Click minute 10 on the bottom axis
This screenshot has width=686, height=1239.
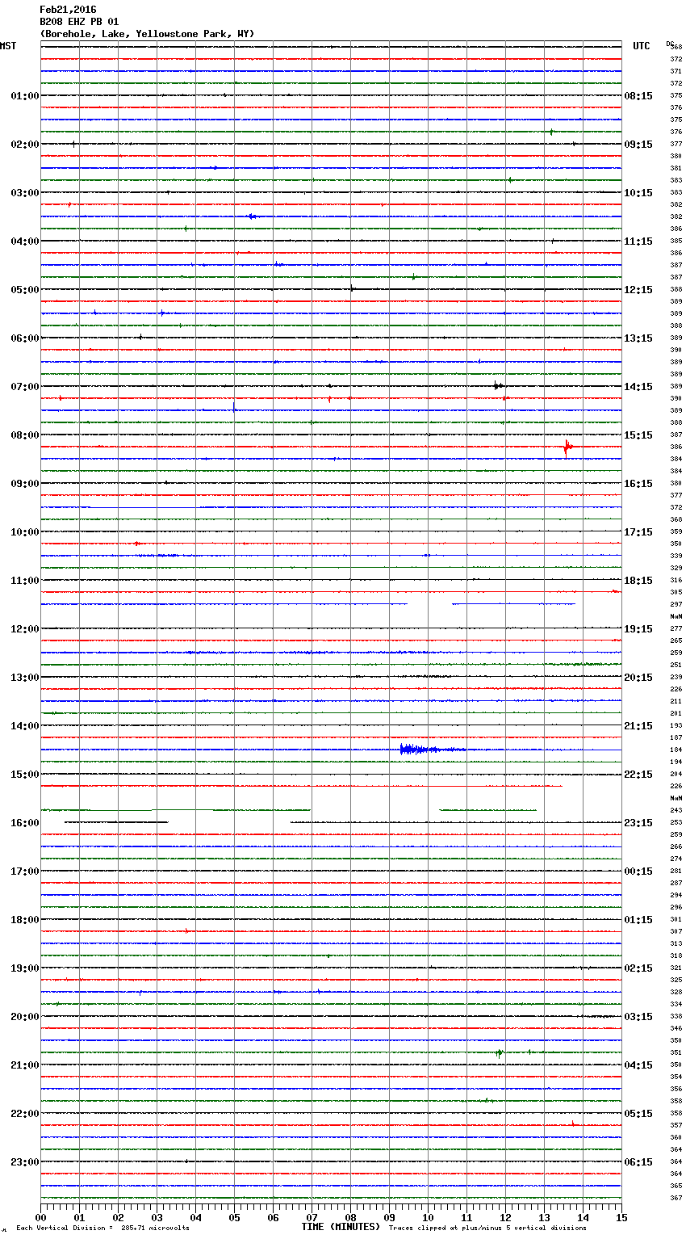point(428,1217)
